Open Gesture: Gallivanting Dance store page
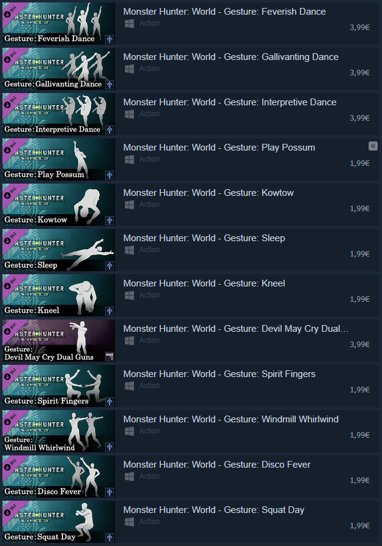This screenshot has height=546, width=382. (x=231, y=57)
